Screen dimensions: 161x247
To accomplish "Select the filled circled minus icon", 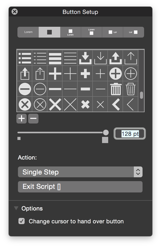I will 25,89.
